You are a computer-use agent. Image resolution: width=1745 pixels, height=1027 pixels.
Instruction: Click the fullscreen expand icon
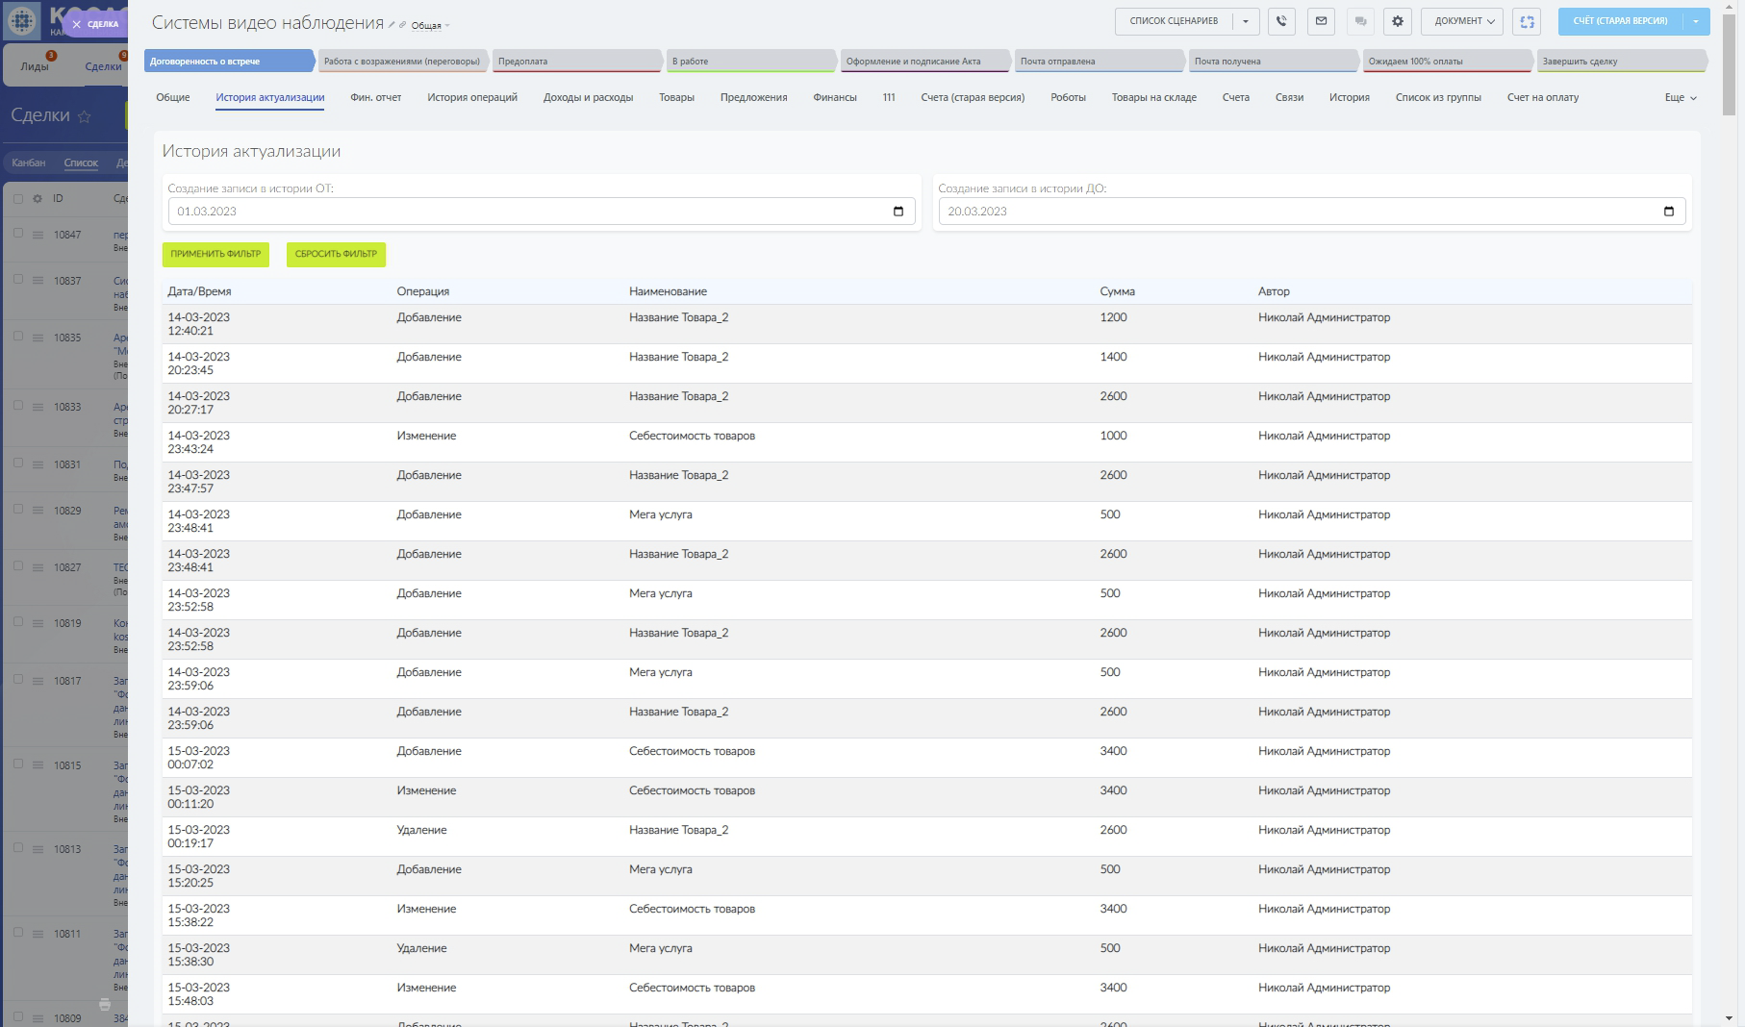[x=1527, y=21]
